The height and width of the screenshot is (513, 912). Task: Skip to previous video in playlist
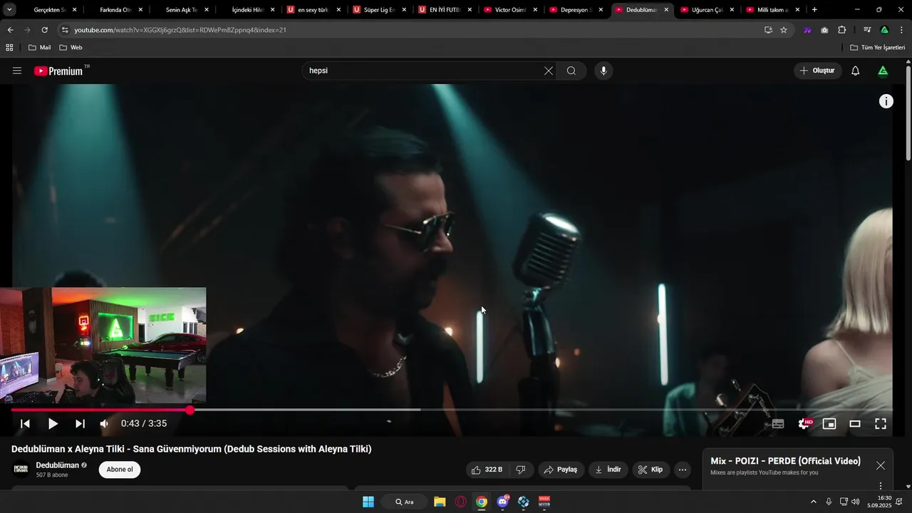click(x=25, y=423)
